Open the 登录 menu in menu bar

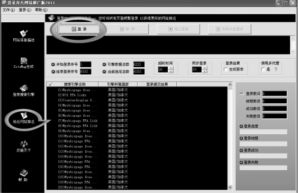click(x=25, y=10)
